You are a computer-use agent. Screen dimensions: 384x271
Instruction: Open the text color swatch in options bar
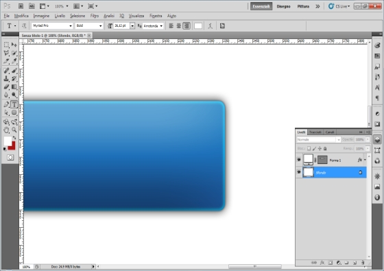point(198,26)
